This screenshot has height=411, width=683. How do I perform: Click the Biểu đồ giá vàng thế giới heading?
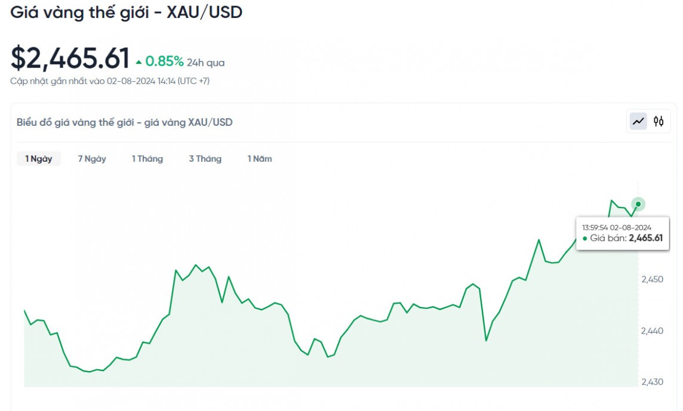pos(125,122)
